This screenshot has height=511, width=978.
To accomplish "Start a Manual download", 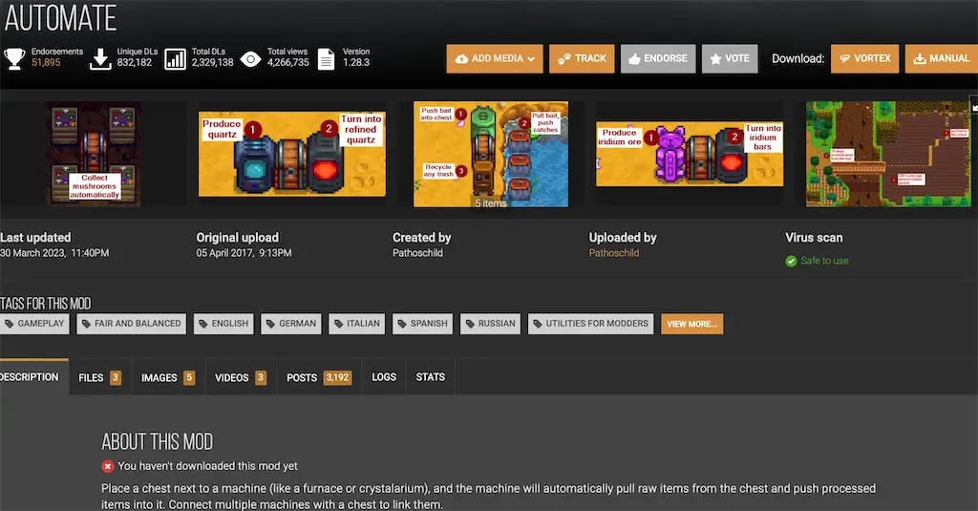I will pyautogui.click(x=941, y=58).
